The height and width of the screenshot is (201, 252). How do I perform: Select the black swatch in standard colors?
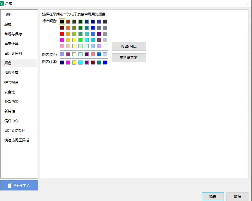62,22
